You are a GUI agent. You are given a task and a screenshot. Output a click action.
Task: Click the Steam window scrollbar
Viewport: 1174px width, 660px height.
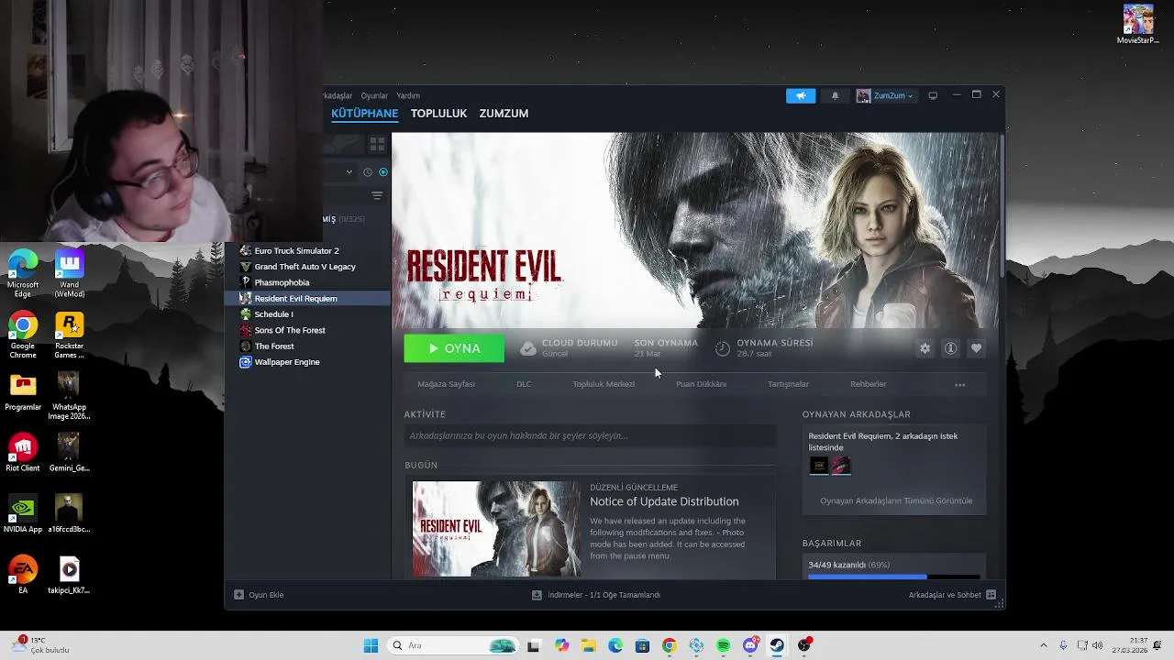coord(1002,205)
